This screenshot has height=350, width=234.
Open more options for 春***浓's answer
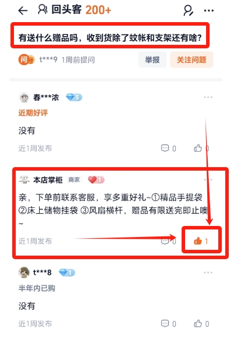208,97
